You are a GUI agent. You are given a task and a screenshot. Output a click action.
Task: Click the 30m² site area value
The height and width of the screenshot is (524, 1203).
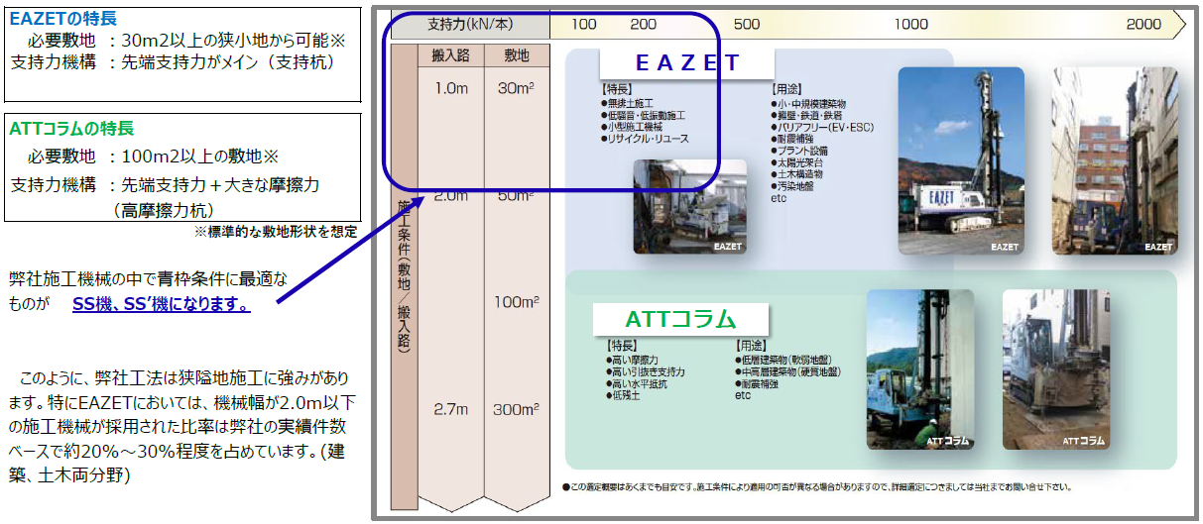pos(516,88)
